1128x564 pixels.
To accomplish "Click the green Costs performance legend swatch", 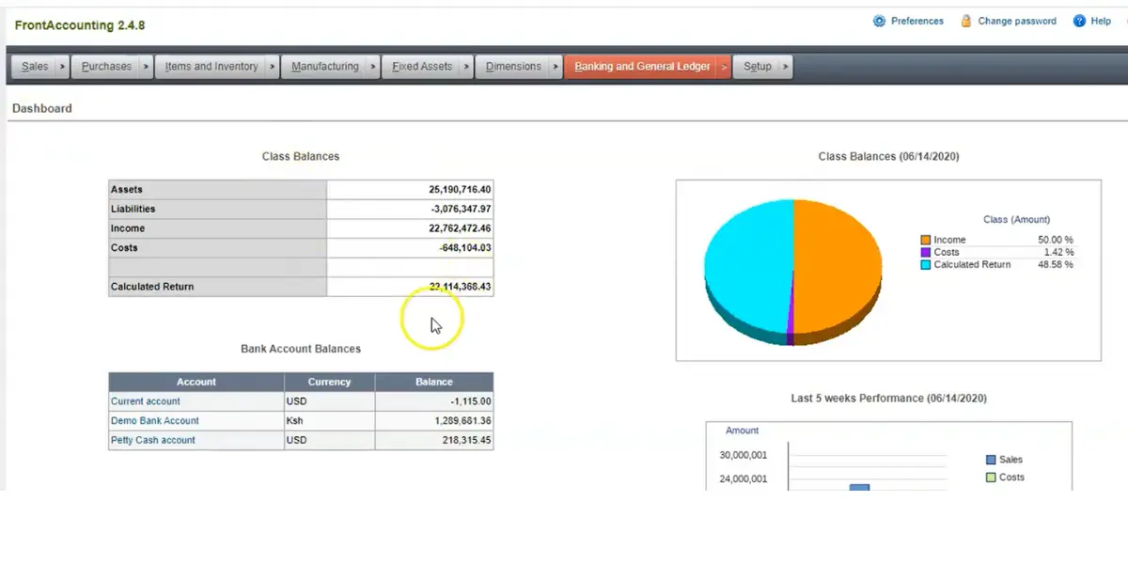I will click(991, 478).
